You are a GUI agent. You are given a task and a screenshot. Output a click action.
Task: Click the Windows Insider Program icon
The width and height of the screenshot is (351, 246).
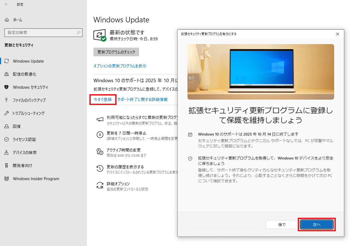pyautogui.click(x=7, y=179)
